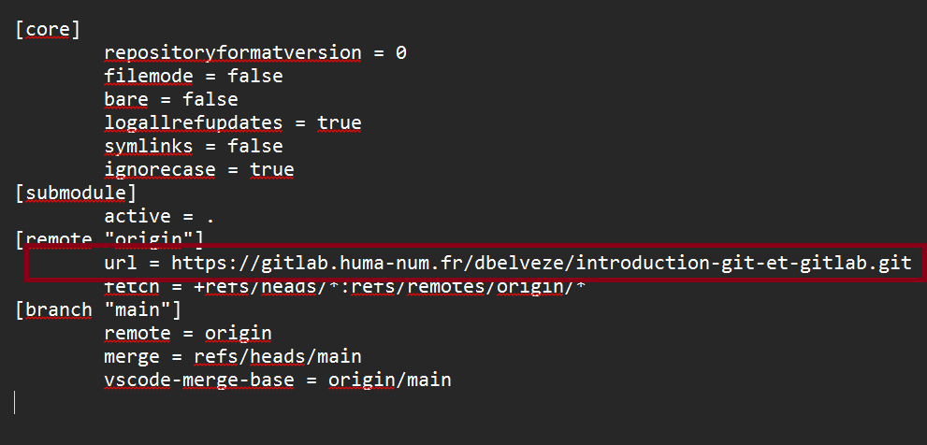Click the bare = false line
The width and height of the screenshot is (927, 445).
(171, 99)
